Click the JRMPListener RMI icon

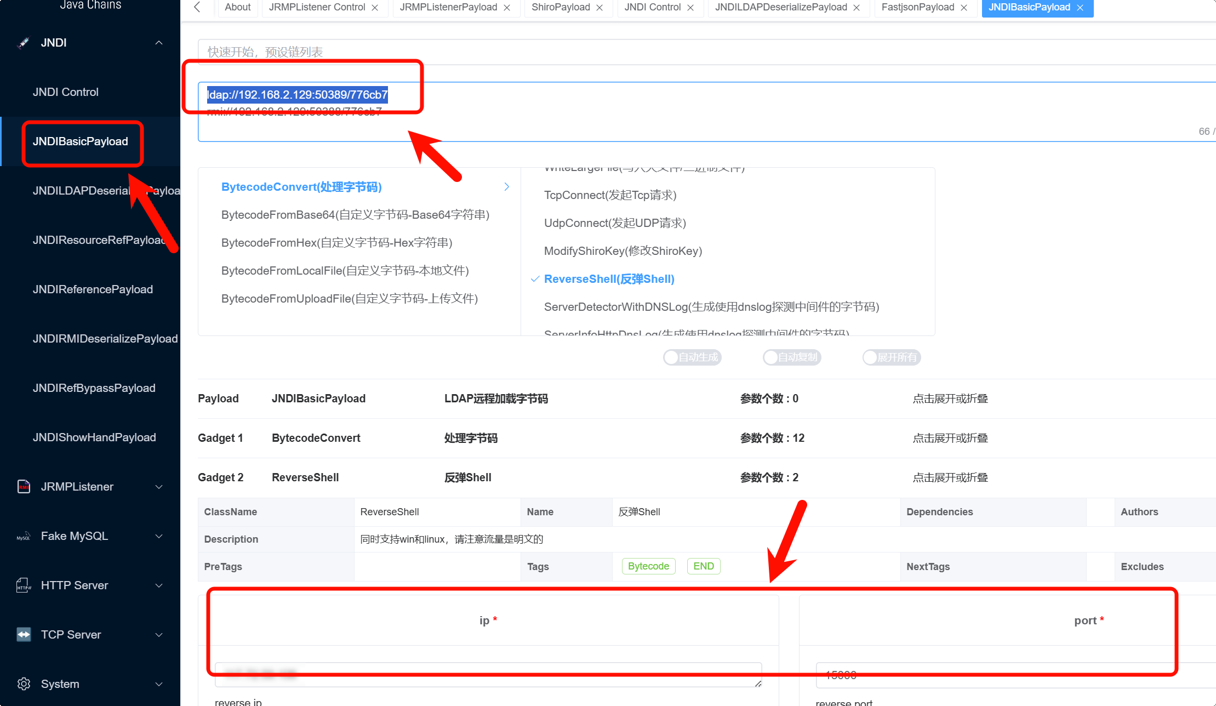[24, 486]
